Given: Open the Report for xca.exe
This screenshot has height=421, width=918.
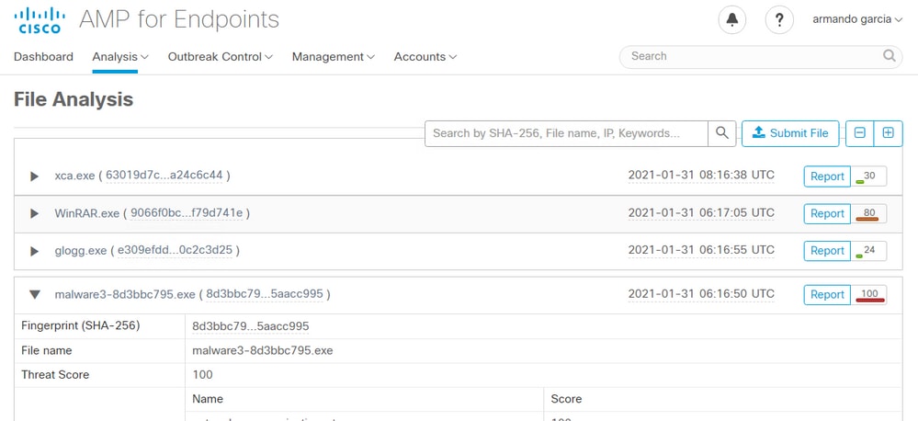Looking at the screenshot, I should tap(827, 176).
